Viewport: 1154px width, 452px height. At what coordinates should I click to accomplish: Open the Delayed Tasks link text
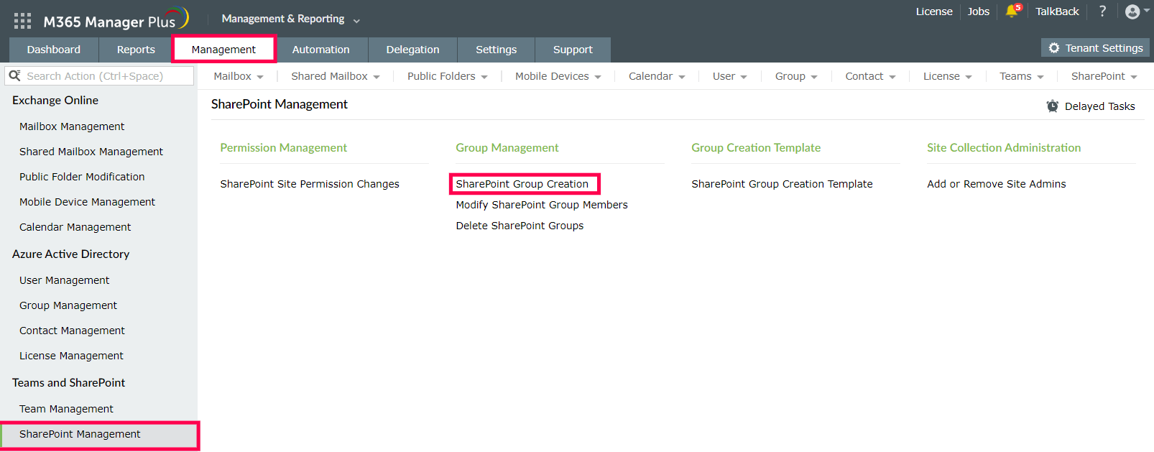click(x=1100, y=106)
